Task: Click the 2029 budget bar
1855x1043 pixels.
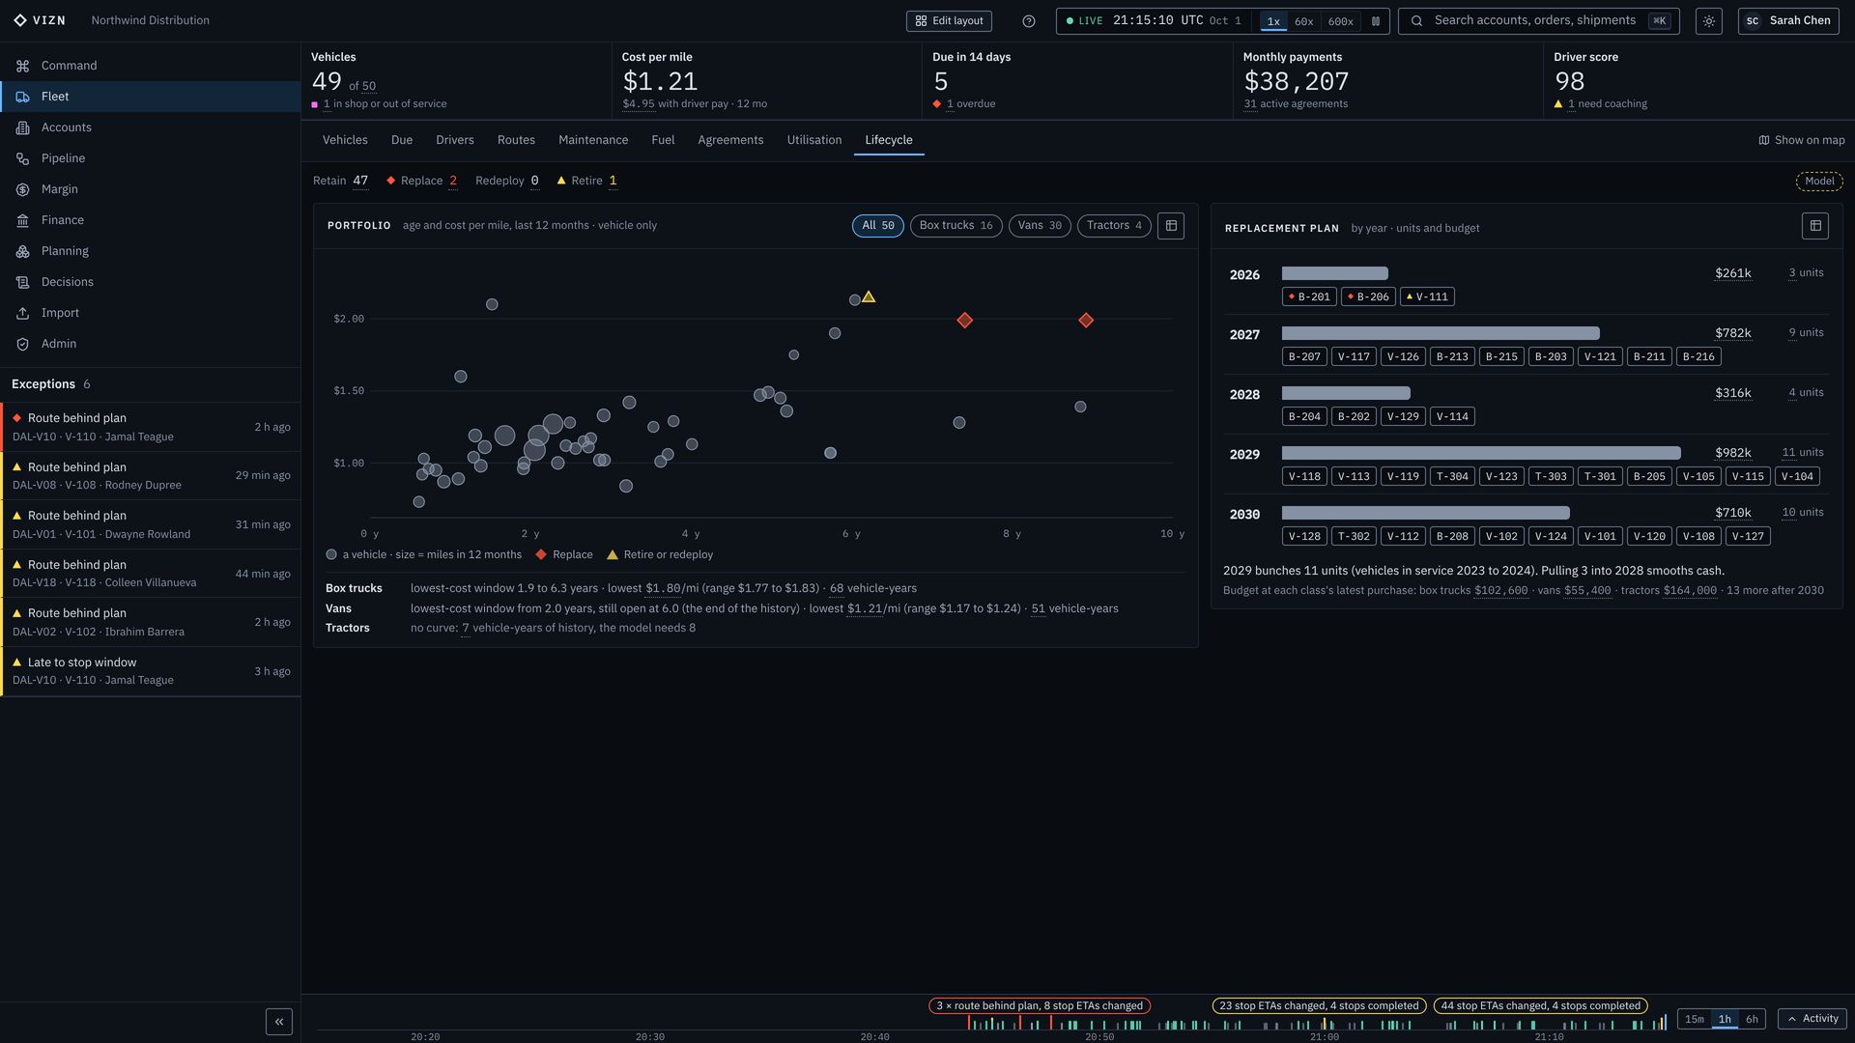Action: click(1481, 453)
